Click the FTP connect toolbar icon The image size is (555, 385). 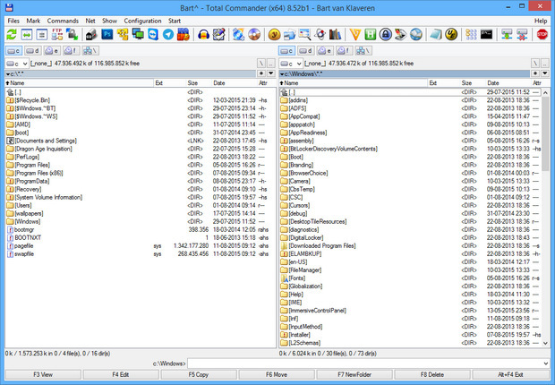57,35
